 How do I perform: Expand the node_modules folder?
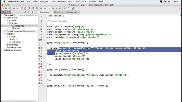pyautogui.click(x=5, y=31)
